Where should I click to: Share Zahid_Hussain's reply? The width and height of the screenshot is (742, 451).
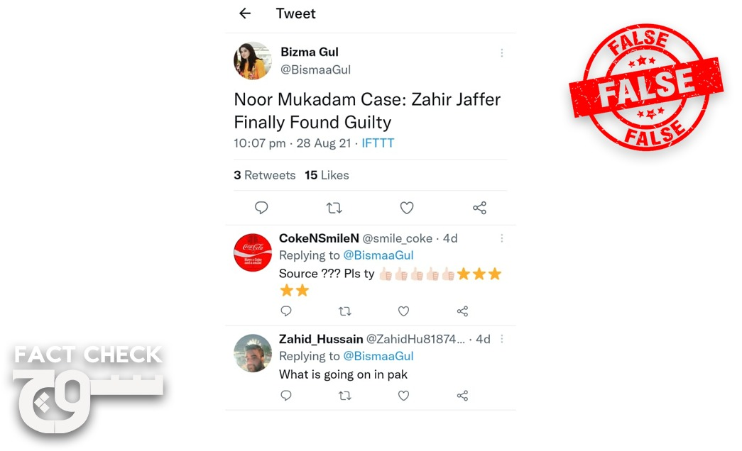[x=462, y=395]
